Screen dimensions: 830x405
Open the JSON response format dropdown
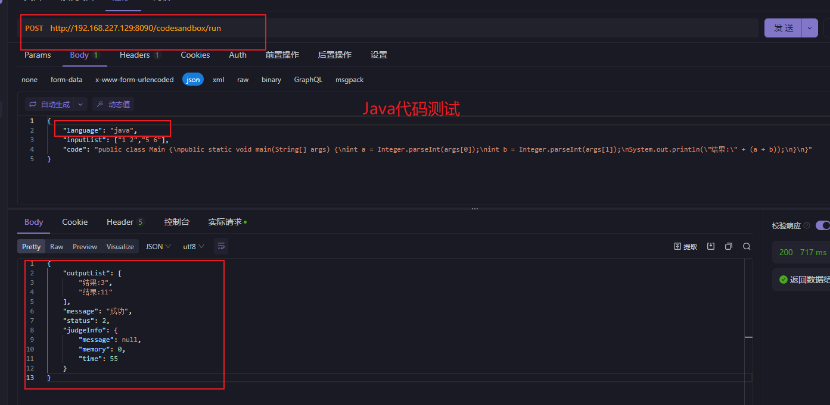158,246
